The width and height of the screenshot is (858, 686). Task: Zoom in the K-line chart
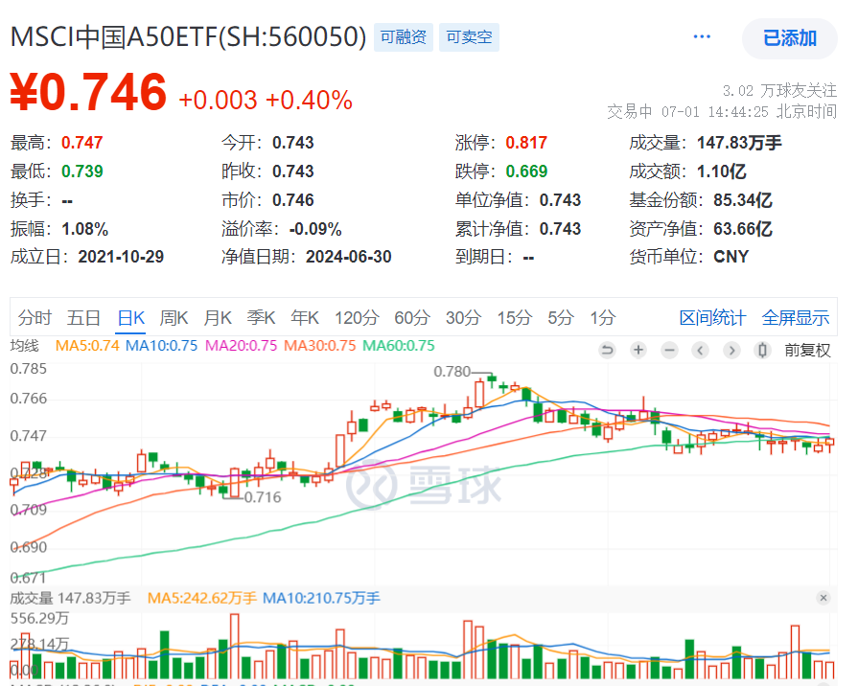coord(638,350)
